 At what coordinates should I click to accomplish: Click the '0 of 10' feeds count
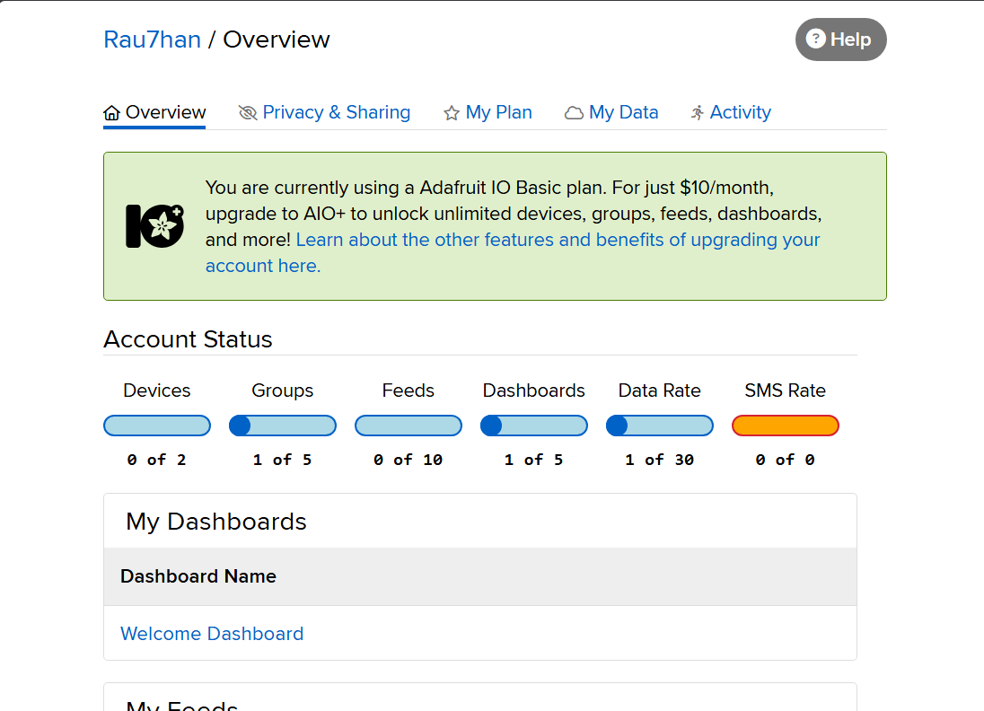pyautogui.click(x=409, y=460)
